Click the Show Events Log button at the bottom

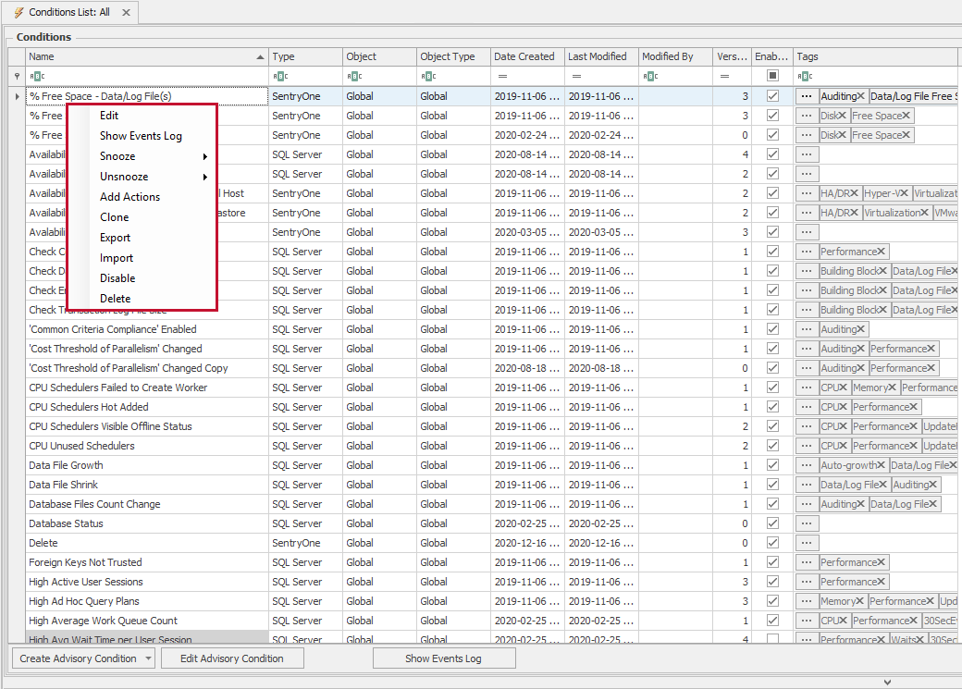point(444,658)
